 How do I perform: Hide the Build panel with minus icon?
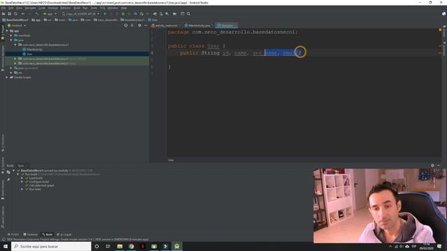[439, 165]
